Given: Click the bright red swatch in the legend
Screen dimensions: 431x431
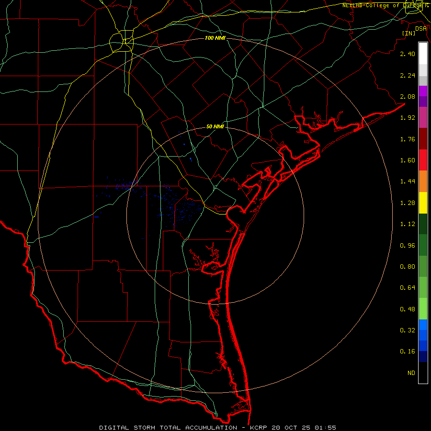Looking at the screenshot, I should 423,160.
